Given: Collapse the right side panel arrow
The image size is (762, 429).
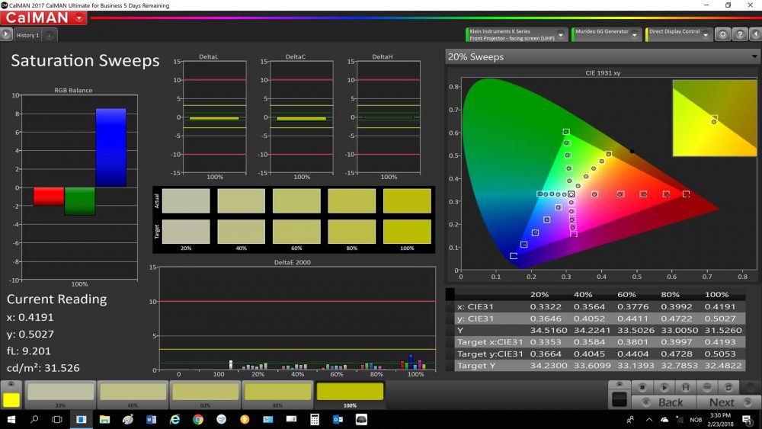Looking at the screenshot, I should click(756, 34).
